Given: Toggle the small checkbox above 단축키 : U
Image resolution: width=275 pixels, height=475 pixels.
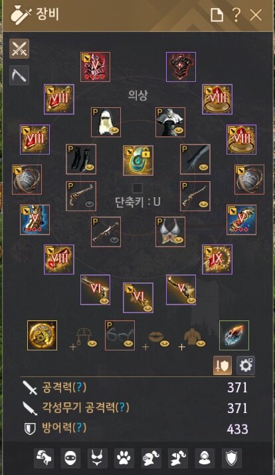Looking at the screenshot, I should click(x=137, y=188).
